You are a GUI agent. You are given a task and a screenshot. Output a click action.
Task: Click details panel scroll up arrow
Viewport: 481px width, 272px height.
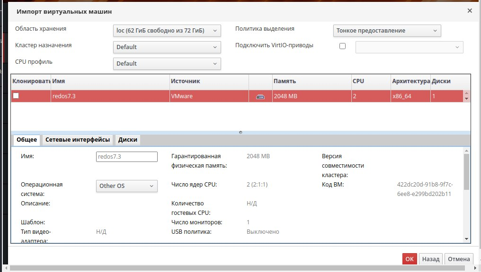[x=467, y=151]
